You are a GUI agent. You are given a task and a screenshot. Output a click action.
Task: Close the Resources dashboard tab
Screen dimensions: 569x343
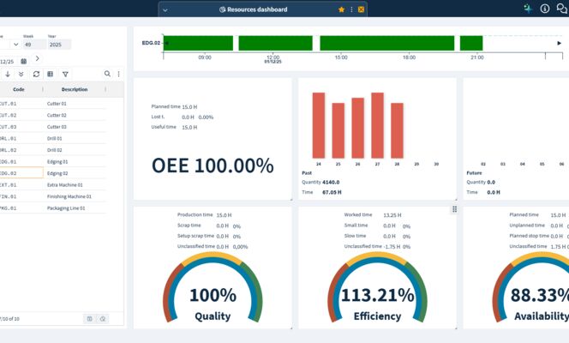pos(361,9)
